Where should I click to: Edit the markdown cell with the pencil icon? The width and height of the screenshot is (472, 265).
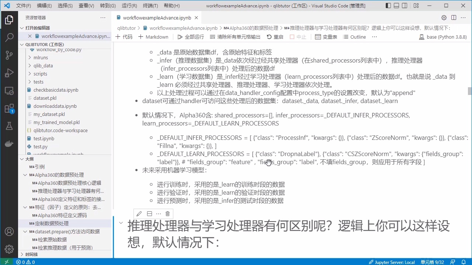tap(139, 213)
